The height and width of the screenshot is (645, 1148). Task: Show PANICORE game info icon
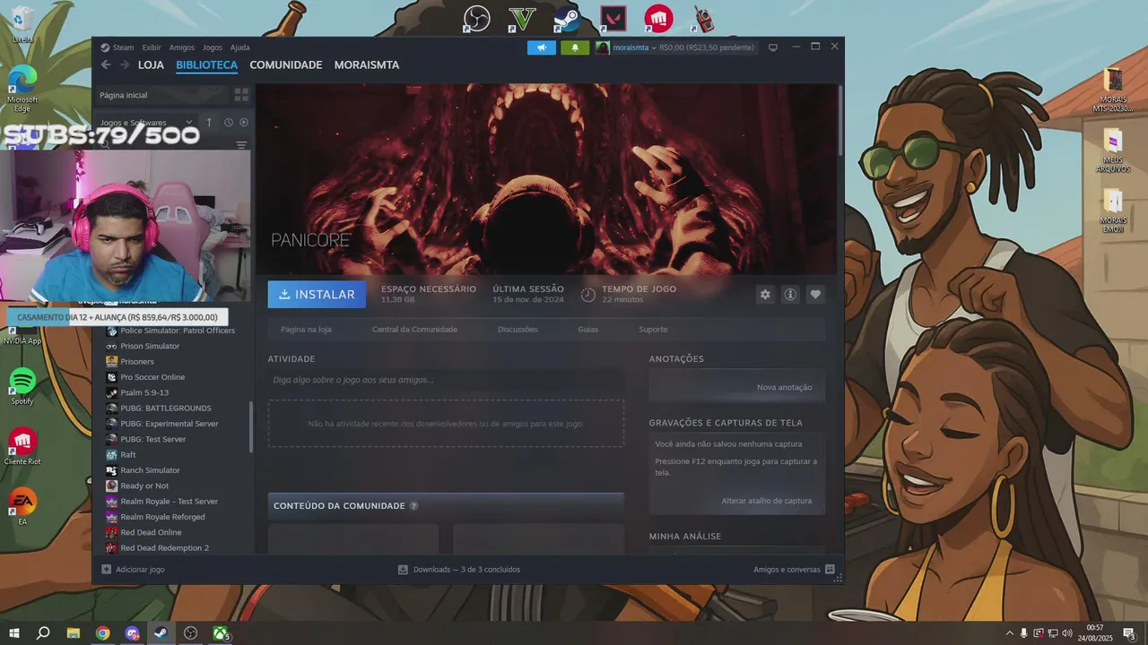(x=790, y=294)
